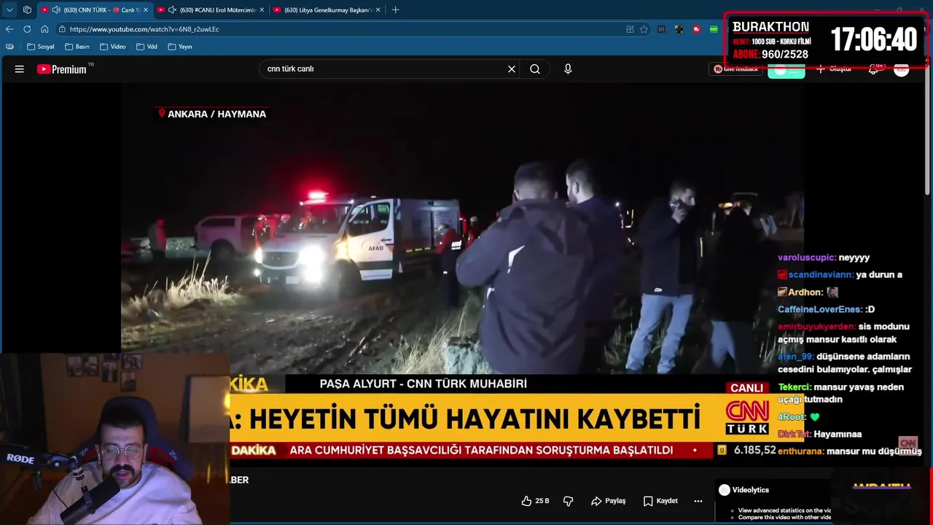The image size is (933, 525).
Task: Share the video via Paylaş
Action: click(x=609, y=501)
